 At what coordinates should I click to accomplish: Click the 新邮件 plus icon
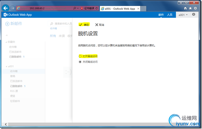click(7, 24)
